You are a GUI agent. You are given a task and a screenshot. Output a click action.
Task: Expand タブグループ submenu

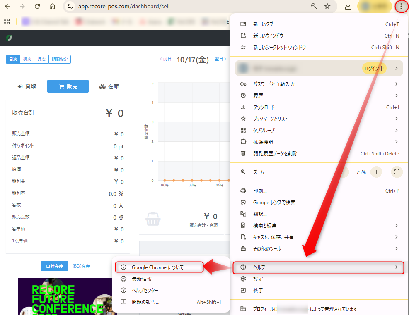[319, 130]
